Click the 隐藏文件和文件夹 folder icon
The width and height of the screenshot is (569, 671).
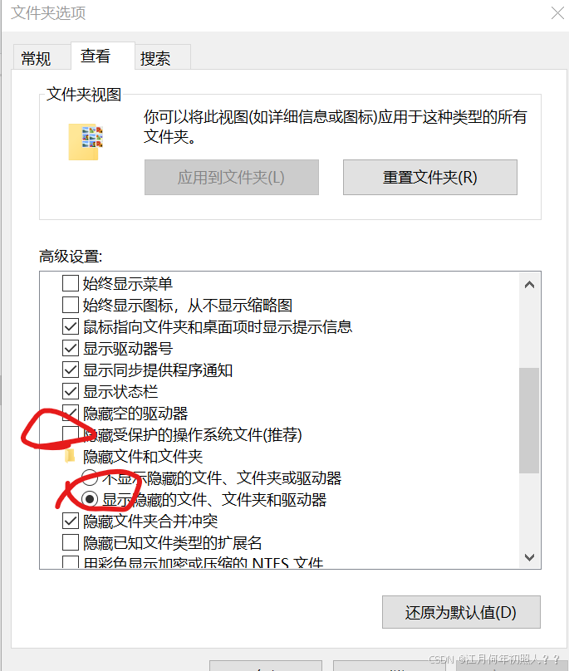pos(70,456)
